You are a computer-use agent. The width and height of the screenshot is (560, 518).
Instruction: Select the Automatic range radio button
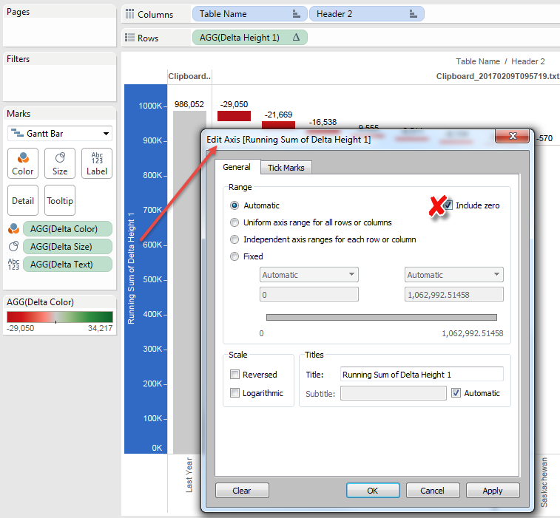235,205
